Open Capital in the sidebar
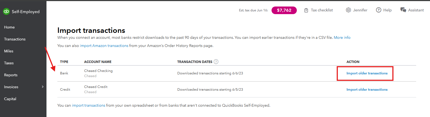Image resolution: width=430 pixels, height=117 pixels. 10,99
